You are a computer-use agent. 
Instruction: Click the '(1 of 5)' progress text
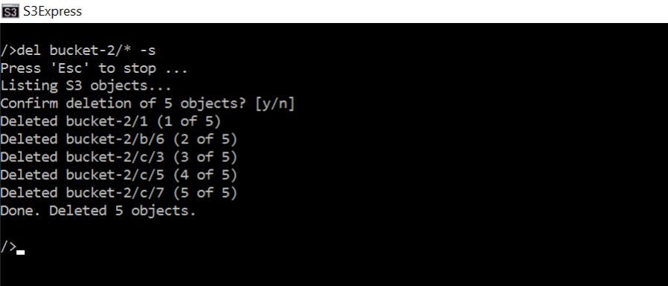[189, 122]
